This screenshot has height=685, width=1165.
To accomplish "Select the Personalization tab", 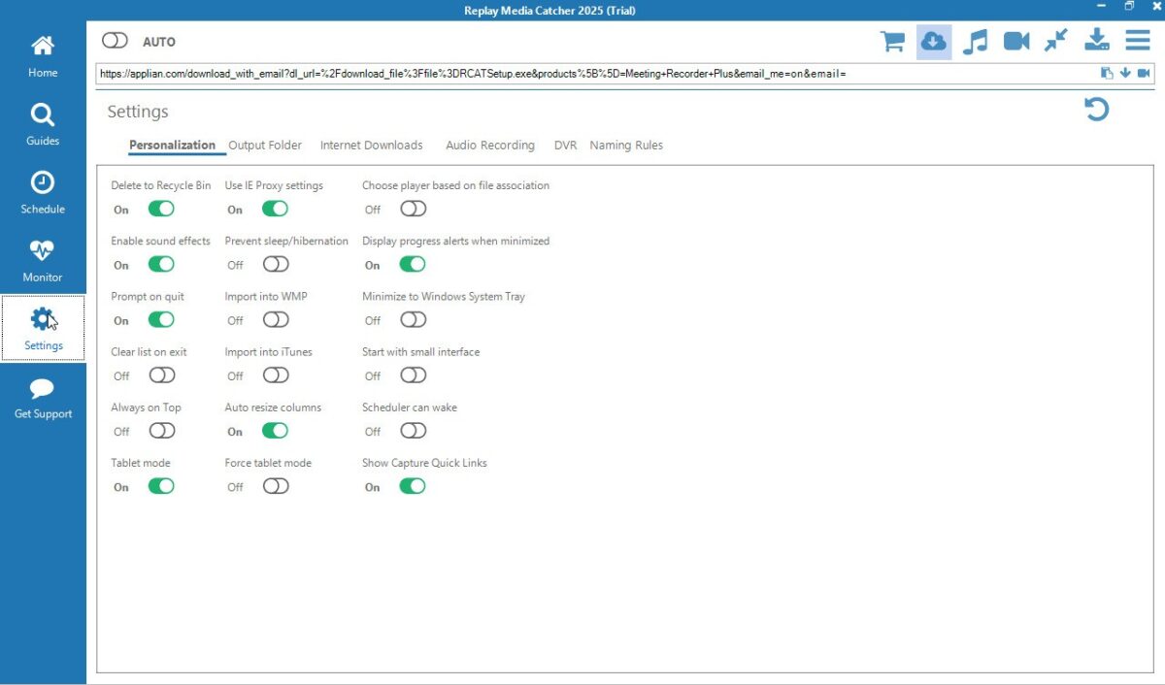I will [x=172, y=146].
